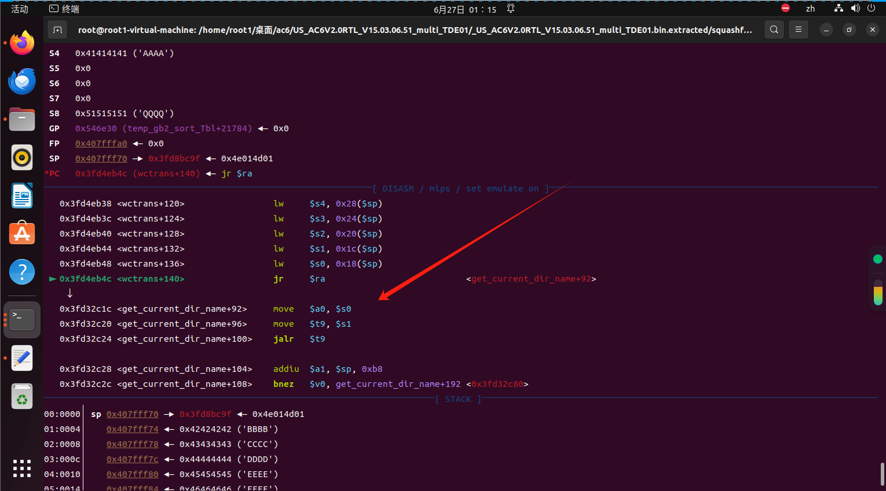Click the terminal window title path
Screen dimensions: 886x491
point(415,30)
